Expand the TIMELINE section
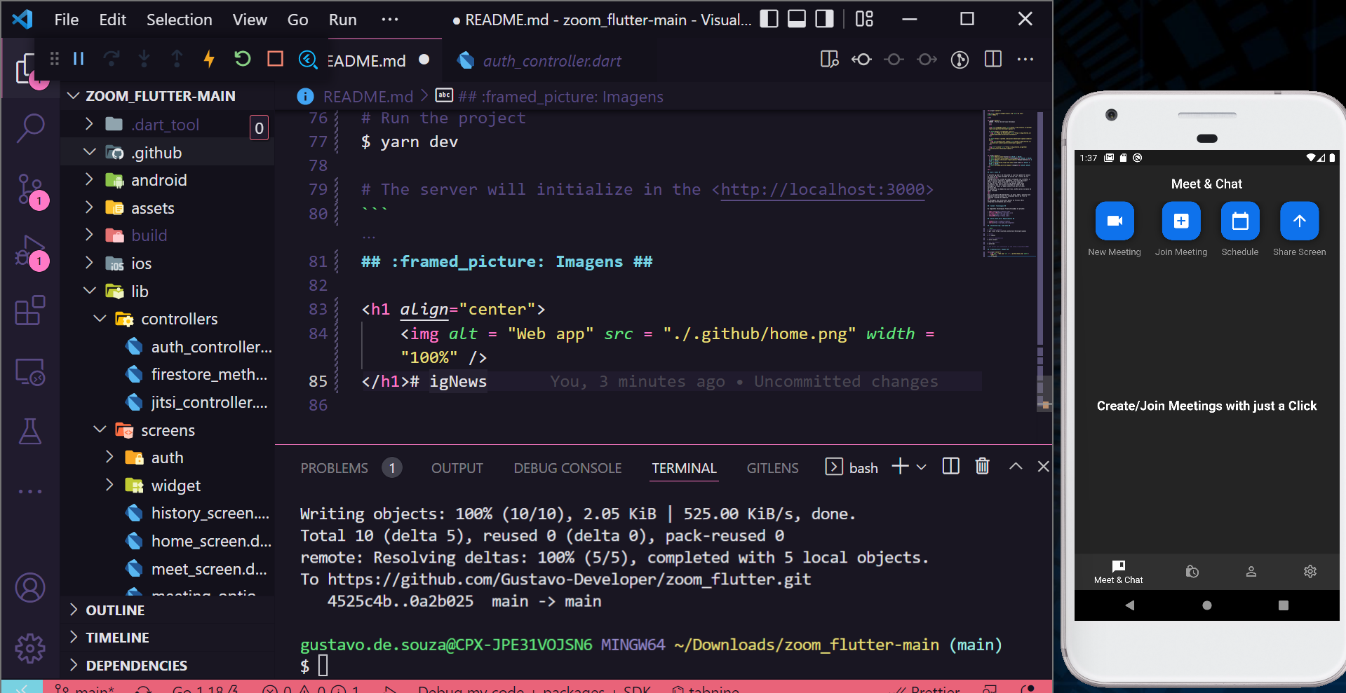This screenshot has height=693, width=1346. pos(167,638)
